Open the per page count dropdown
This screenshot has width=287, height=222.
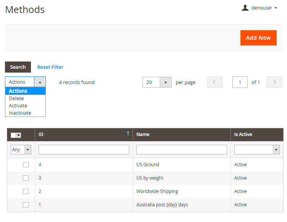[165, 82]
